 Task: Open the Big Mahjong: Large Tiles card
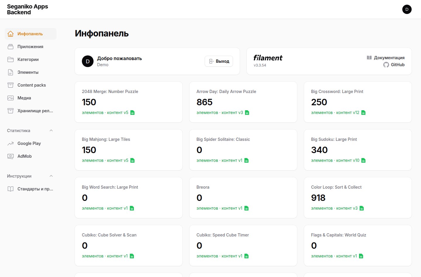coord(129,150)
